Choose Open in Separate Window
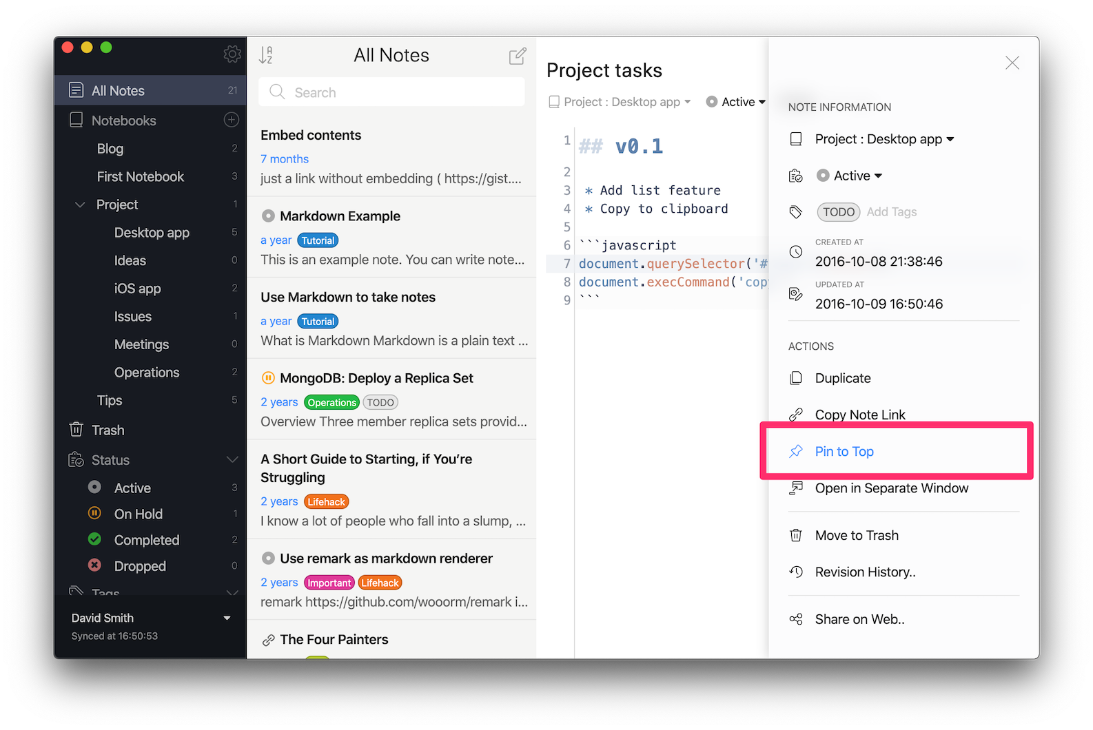1093x730 pixels. click(891, 488)
